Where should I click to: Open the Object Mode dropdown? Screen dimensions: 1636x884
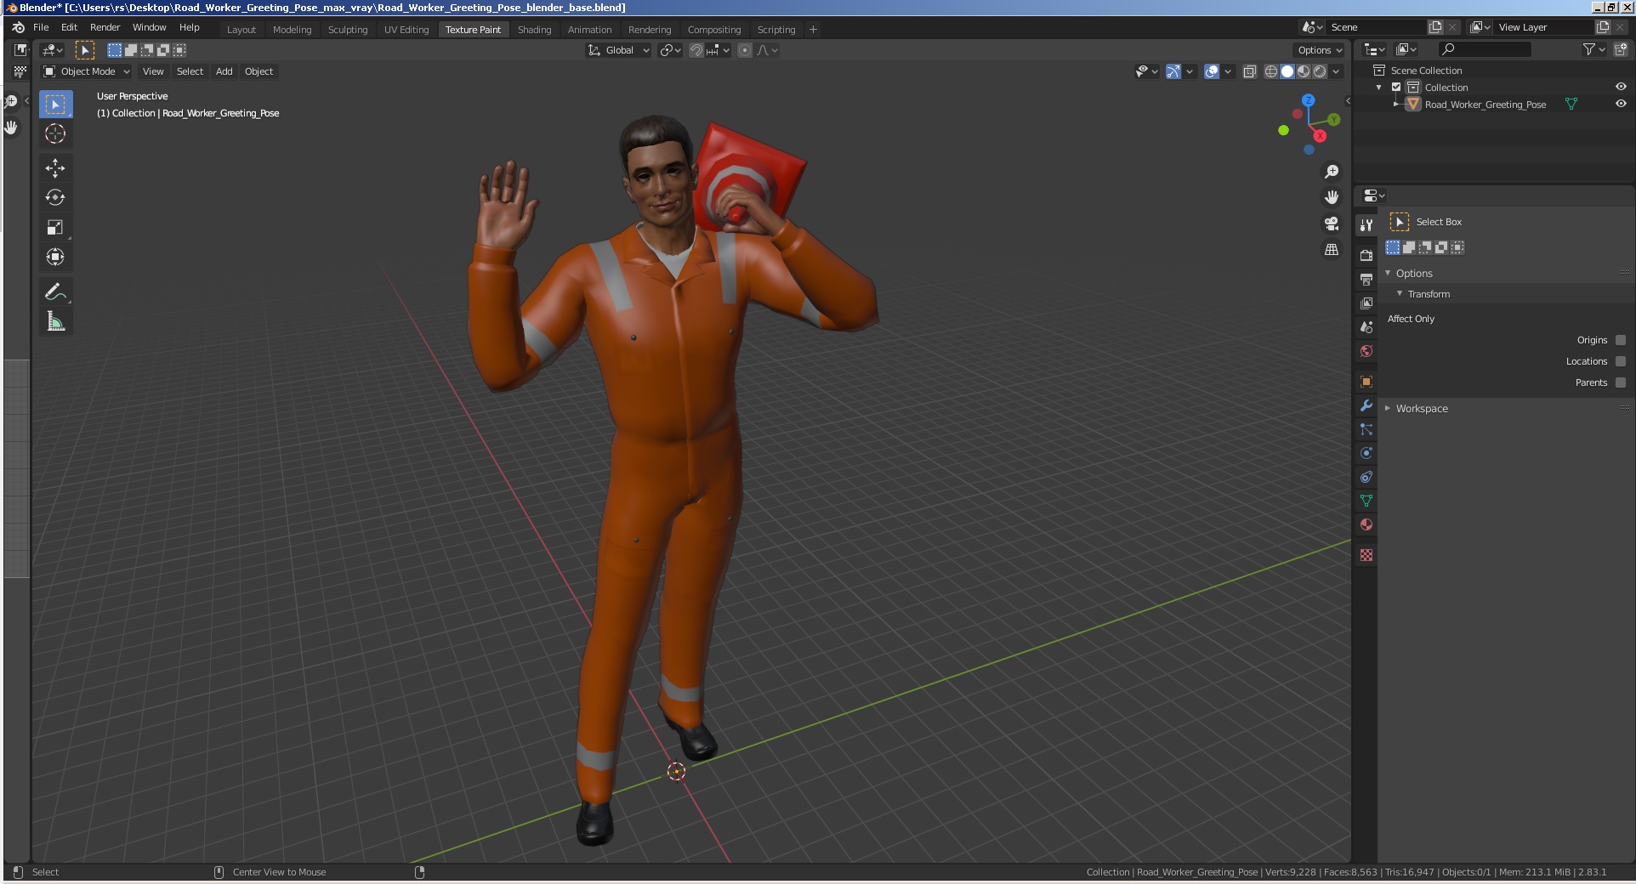87,71
